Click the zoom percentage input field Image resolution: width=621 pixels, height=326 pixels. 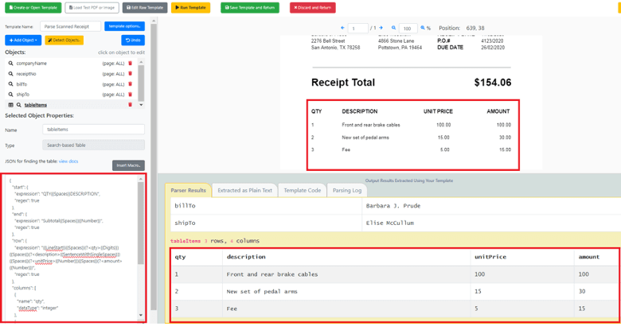pyautogui.click(x=408, y=29)
